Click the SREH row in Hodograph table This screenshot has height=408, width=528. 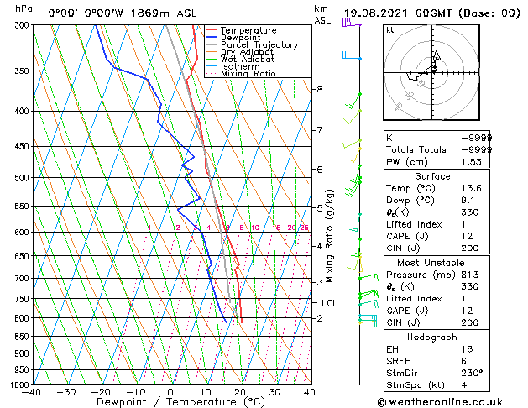(437, 361)
